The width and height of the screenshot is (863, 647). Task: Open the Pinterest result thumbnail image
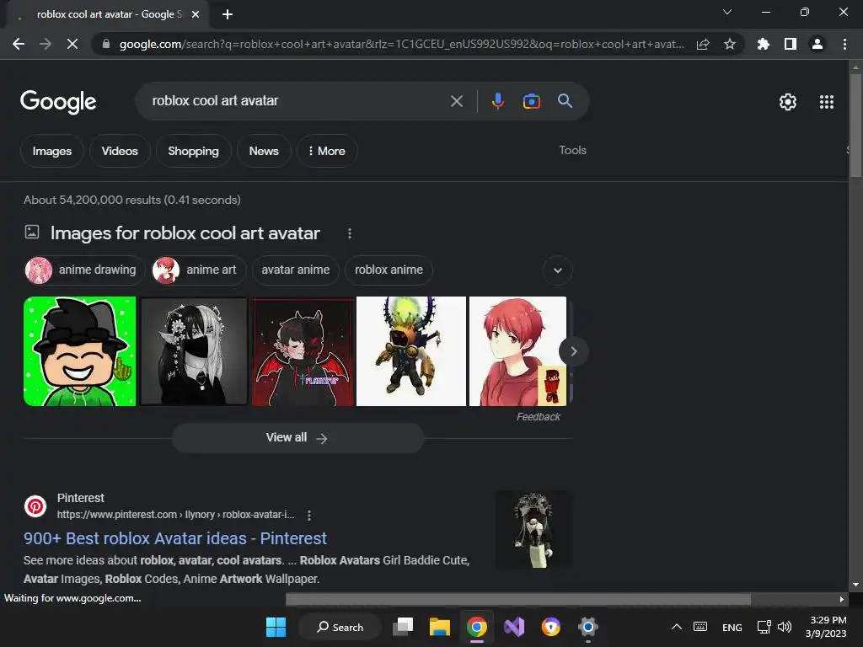[533, 529]
